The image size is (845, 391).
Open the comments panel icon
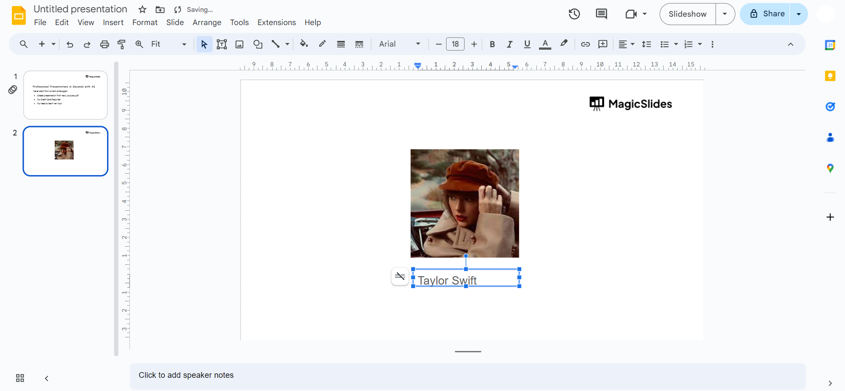click(601, 14)
